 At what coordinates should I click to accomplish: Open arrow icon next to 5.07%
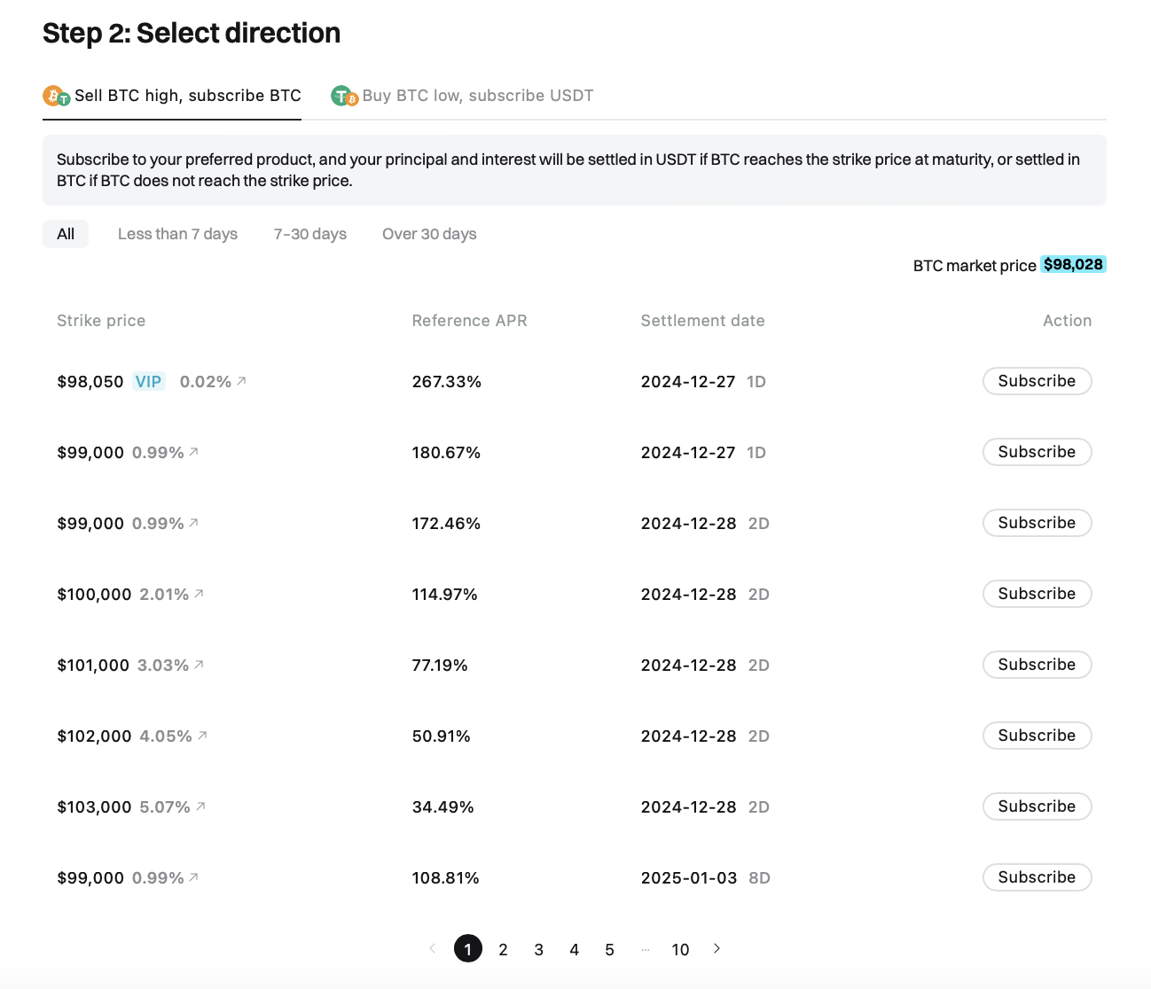tap(200, 806)
